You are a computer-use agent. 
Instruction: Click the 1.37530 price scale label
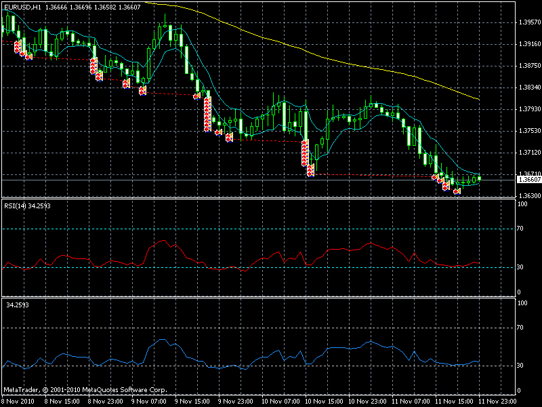[x=530, y=131]
